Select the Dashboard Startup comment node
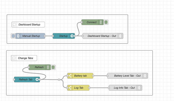 tap(28, 25)
